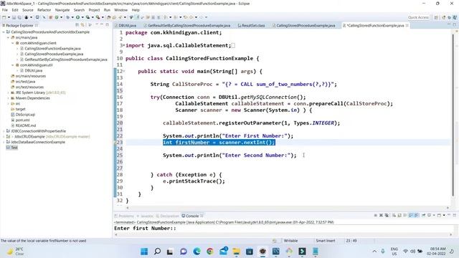Toggle Link with Editor in Package Explorer
The width and height of the screenshot is (459, 258).
pyautogui.click(x=82, y=26)
